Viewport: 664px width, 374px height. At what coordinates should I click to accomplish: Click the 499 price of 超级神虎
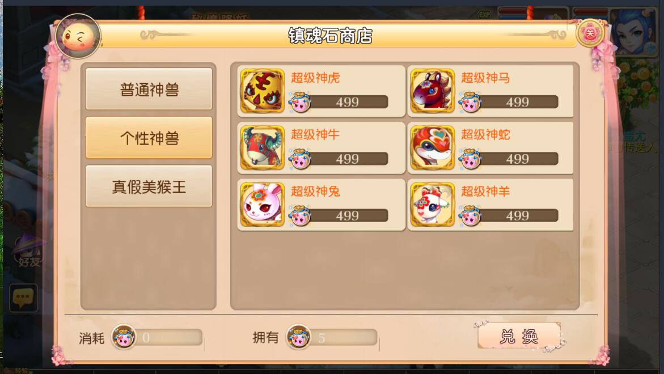(347, 102)
